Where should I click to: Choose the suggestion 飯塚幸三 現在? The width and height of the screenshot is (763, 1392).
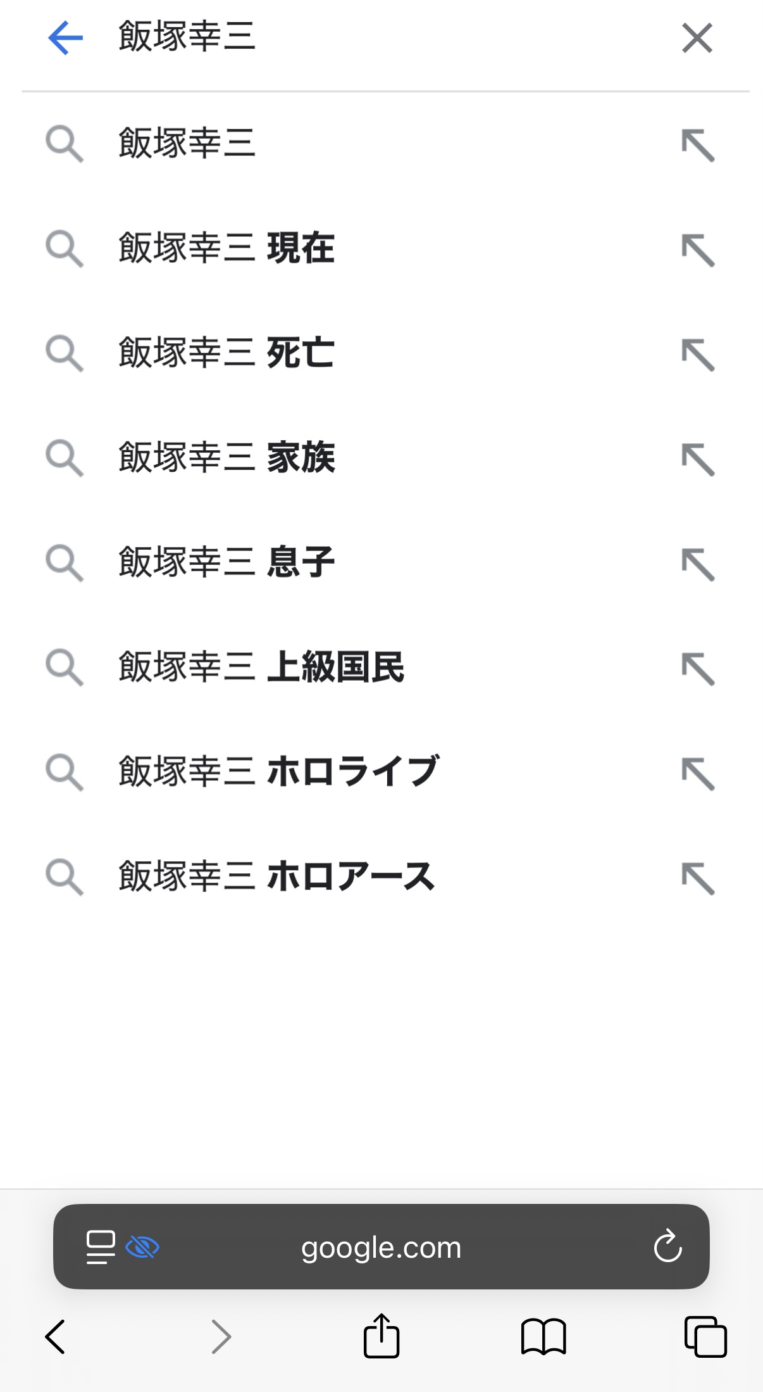[226, 248]
